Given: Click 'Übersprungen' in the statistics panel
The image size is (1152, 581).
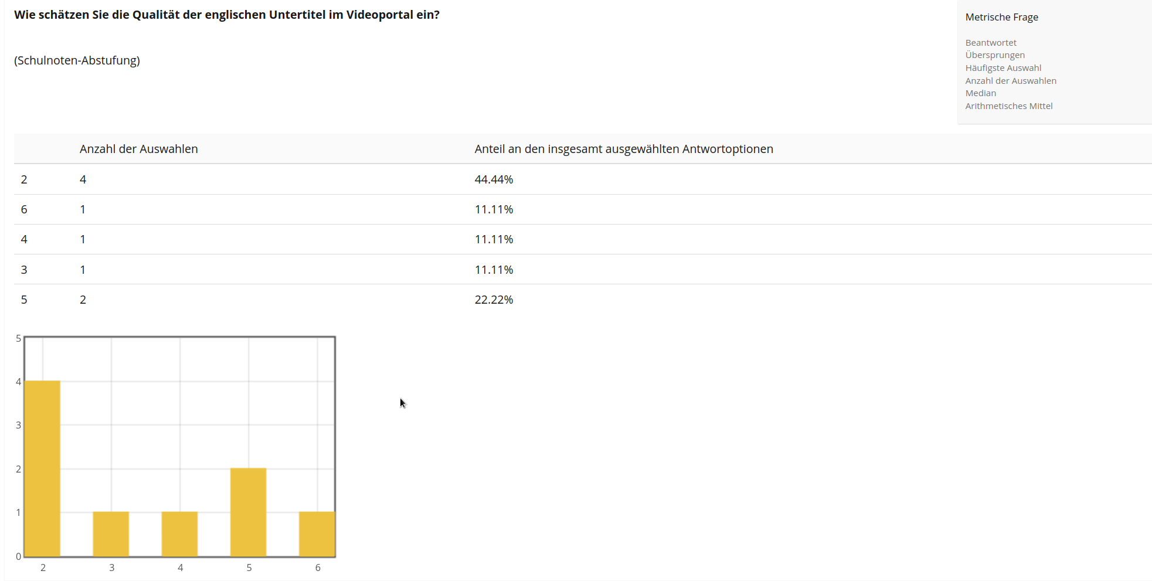Looking at the screenshot, I should (995, 55).
